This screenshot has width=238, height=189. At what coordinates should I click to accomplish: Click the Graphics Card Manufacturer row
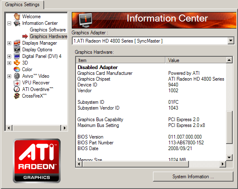151,73
